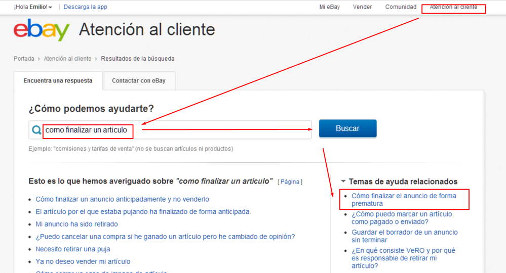Screen dimensions: 506x273
Task: Open ¿Puedo cancelar una compra result
Action: coord(165,237)
